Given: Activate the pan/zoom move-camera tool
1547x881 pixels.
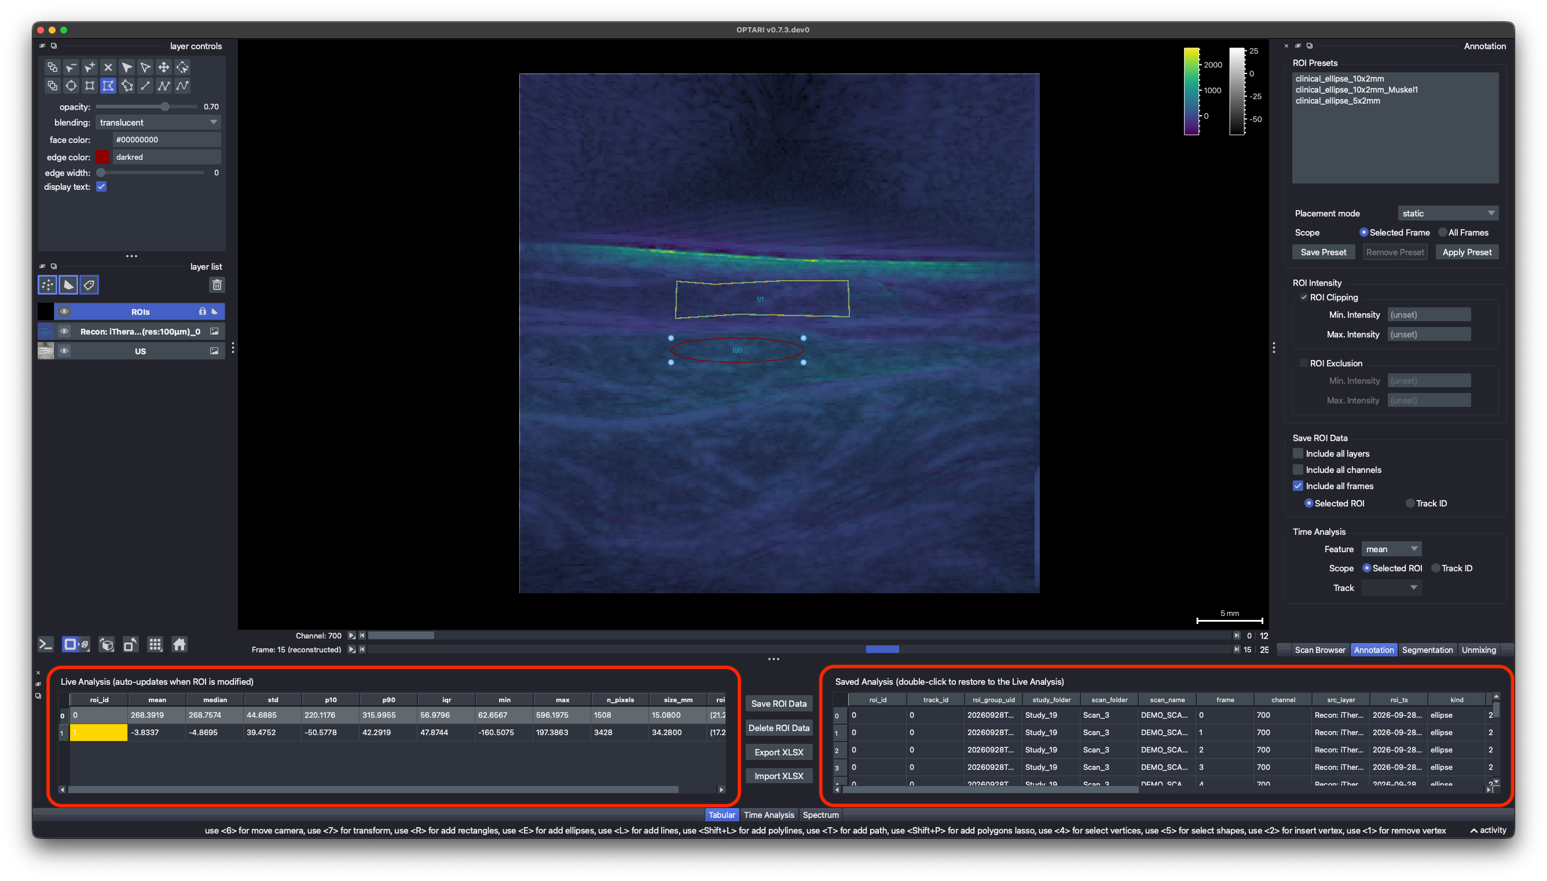Looking at the screenshot, I should (x=164, y=67).
